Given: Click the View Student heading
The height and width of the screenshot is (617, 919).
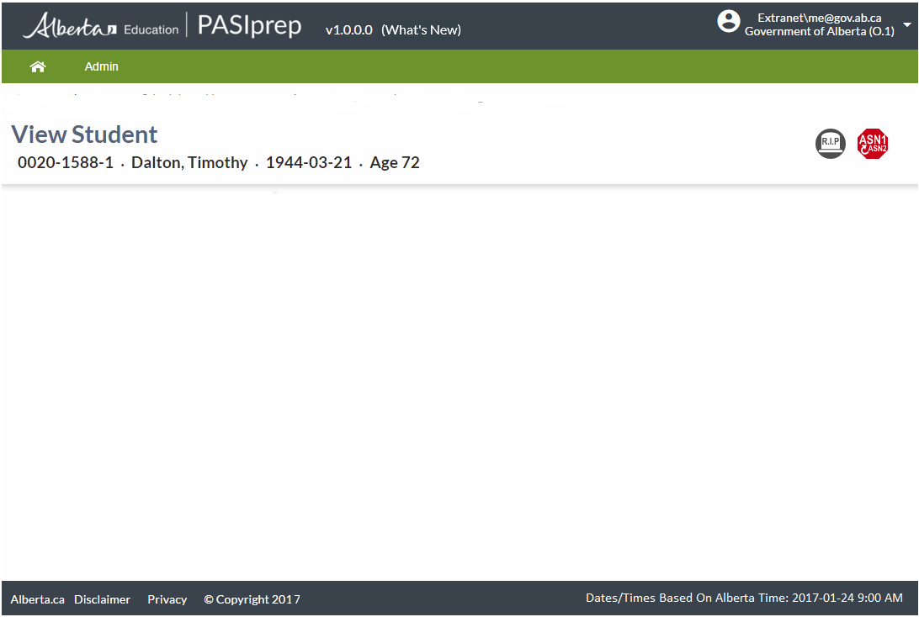Looking at the screenshot, I should click(84, 134).
